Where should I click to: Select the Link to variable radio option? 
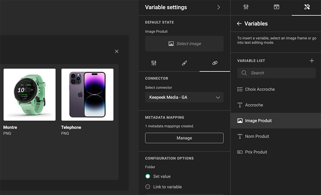point(148,187)
